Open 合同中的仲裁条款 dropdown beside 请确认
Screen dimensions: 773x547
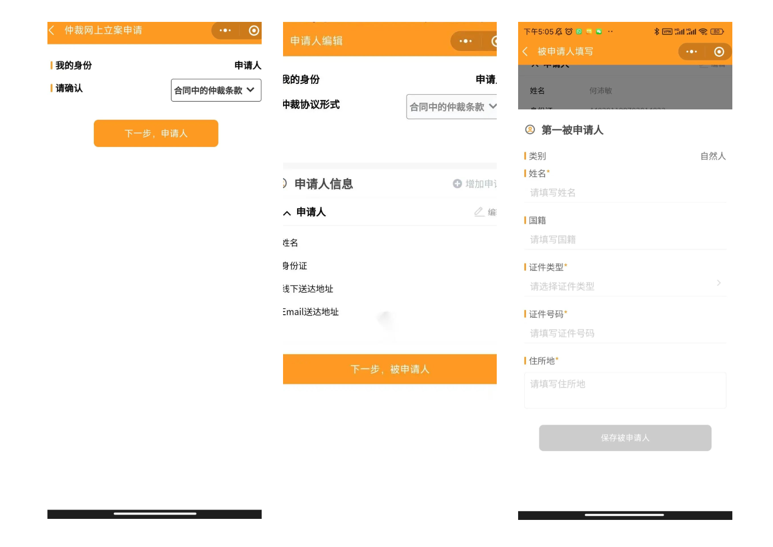click(x=216, y=90)
